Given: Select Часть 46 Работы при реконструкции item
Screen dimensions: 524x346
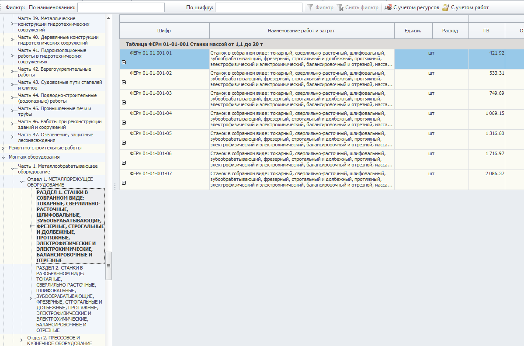Looking at the screenshot, I should pos(60,124).
